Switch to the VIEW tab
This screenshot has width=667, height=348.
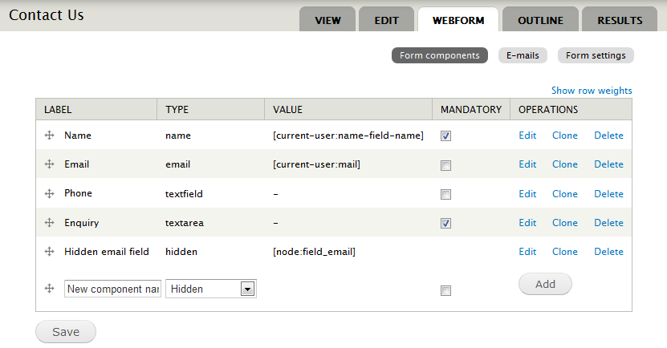coord(327,19)
